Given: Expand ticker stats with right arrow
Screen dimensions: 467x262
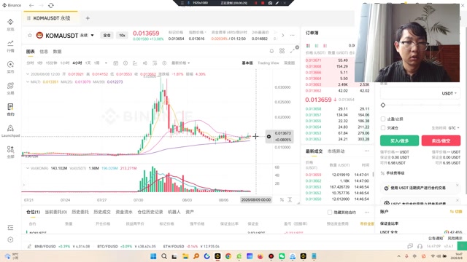Looking at the screenshot, I should pyautogui.click(x=282, y=36).
